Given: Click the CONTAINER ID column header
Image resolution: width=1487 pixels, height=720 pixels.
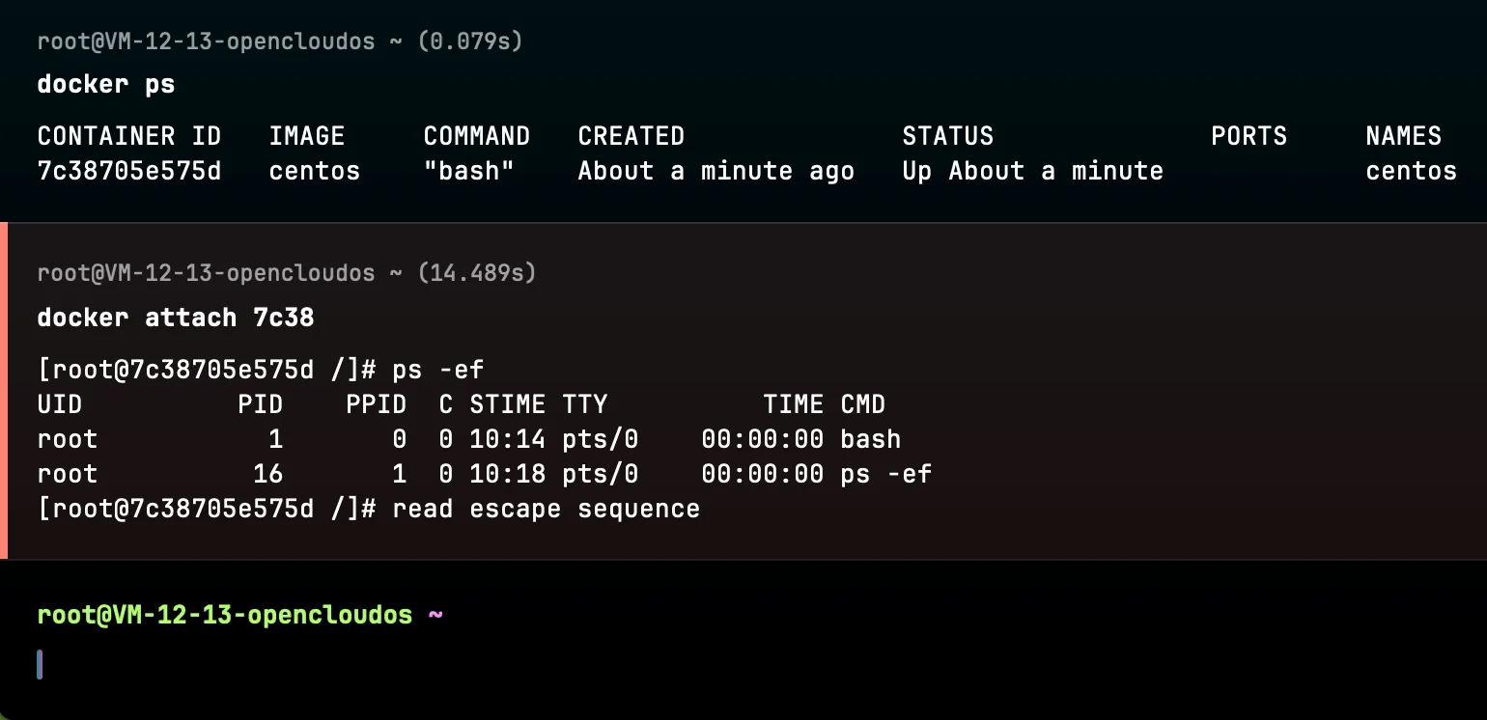Looking at the screenshot, I should point(129,136).
